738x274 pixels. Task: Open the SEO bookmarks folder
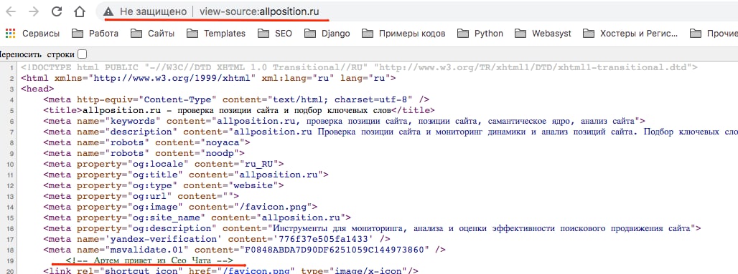point(274,34)
